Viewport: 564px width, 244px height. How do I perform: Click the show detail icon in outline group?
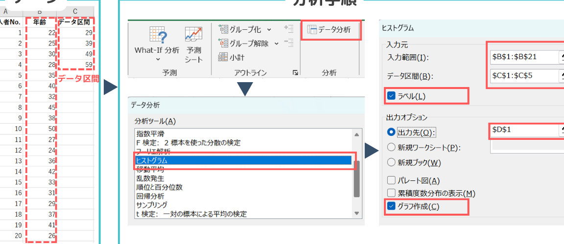(x=288, y=29)
